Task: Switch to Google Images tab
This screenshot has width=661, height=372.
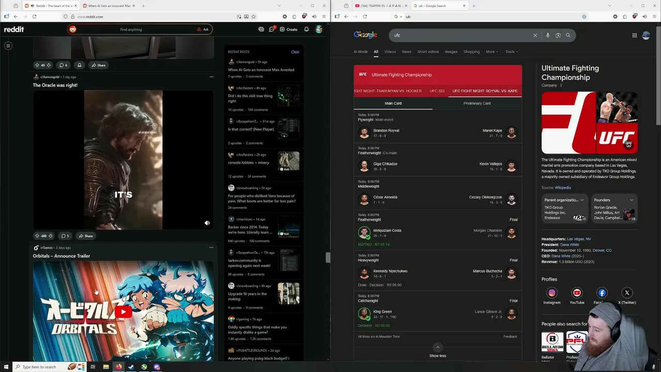Action: click(x=451, y=52)
